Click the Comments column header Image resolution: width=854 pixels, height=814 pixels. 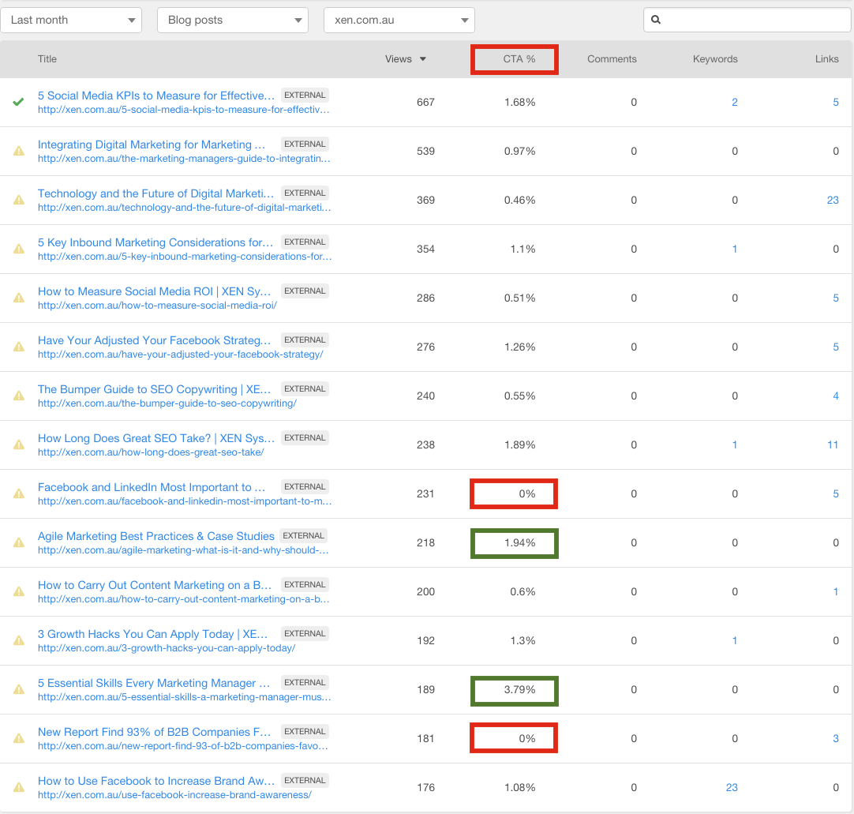612,58
